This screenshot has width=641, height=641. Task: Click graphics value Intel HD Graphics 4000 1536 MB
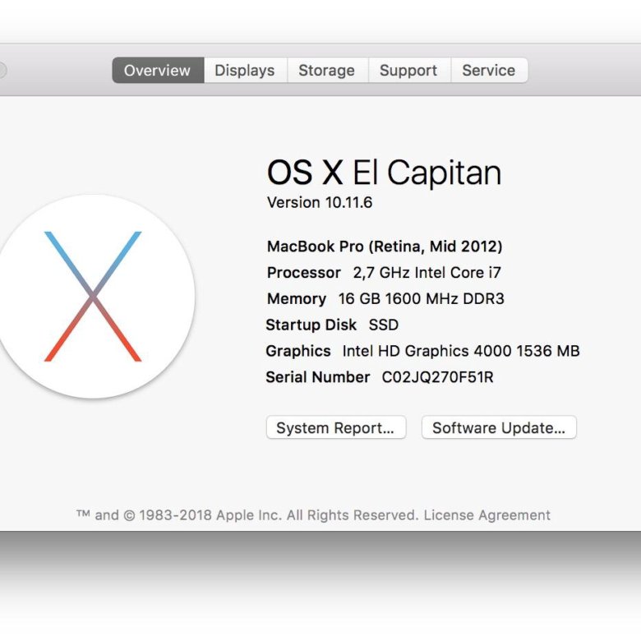pyautogui.click(x=461, y=351)
